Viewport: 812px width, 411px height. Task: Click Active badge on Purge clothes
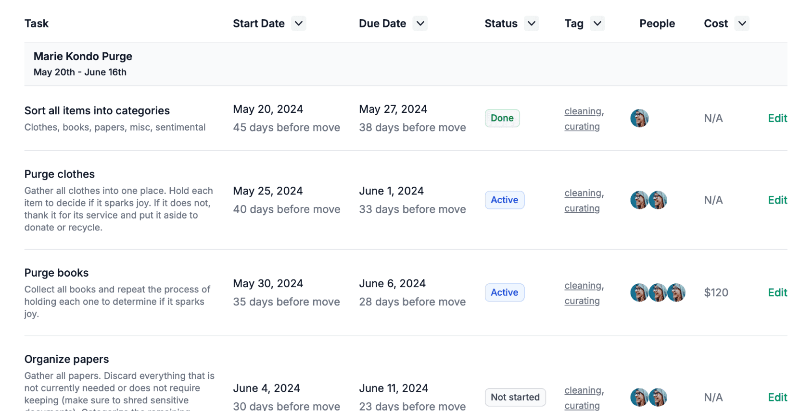(504, 200)
